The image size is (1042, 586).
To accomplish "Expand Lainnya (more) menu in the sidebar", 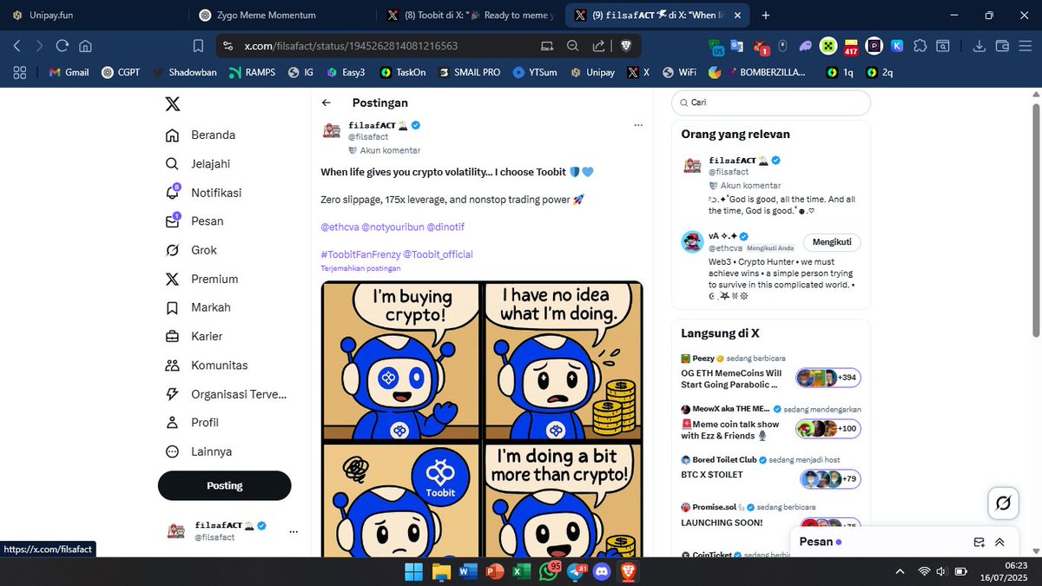I will coord(199,451).
